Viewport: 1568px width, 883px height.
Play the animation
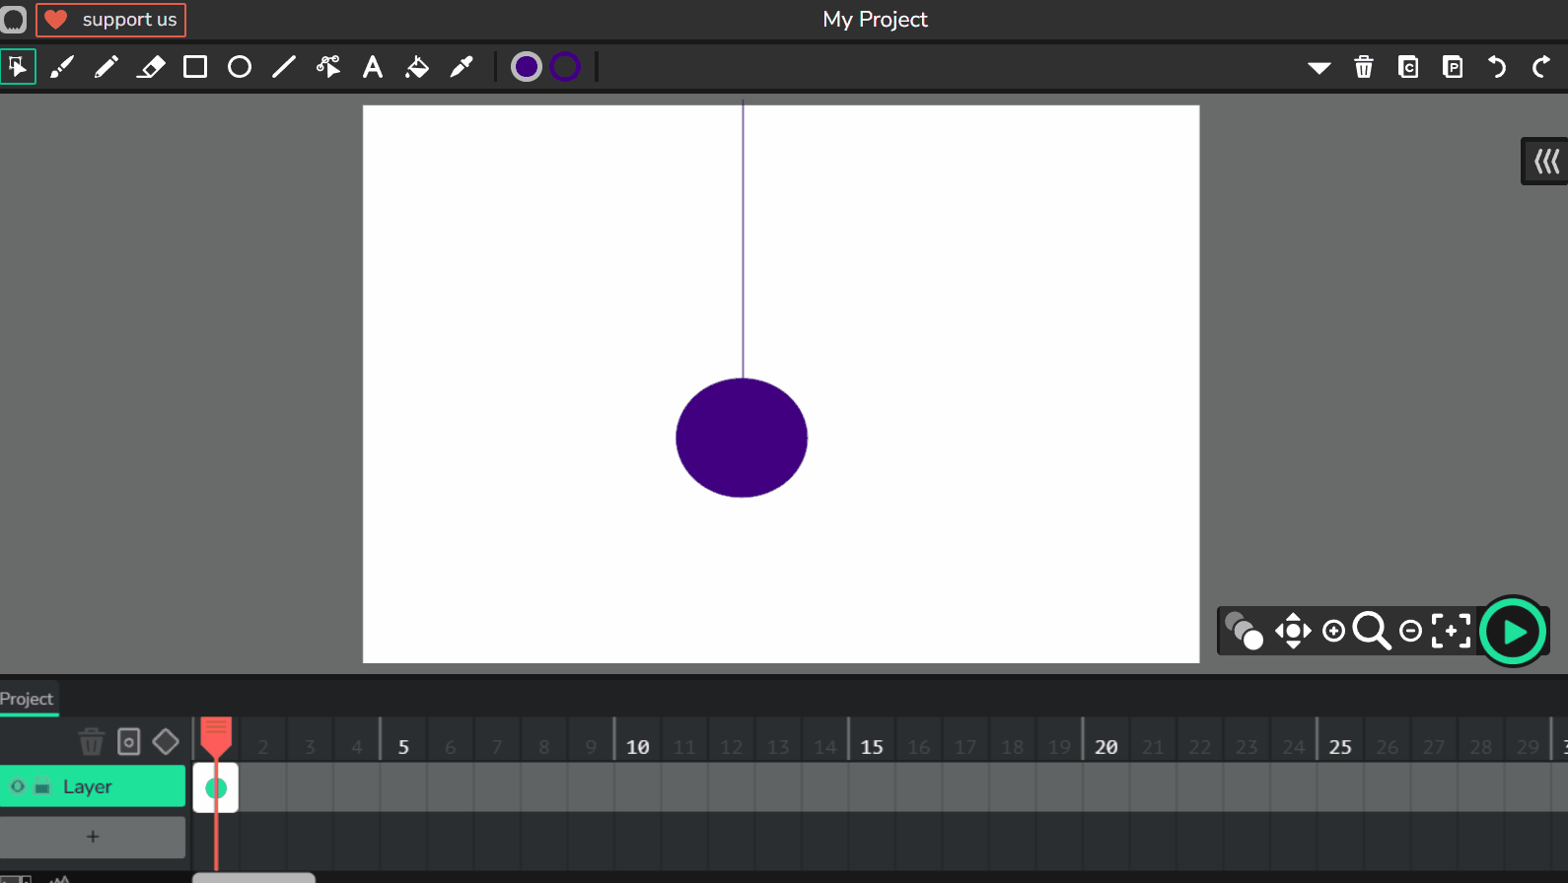1513,632
